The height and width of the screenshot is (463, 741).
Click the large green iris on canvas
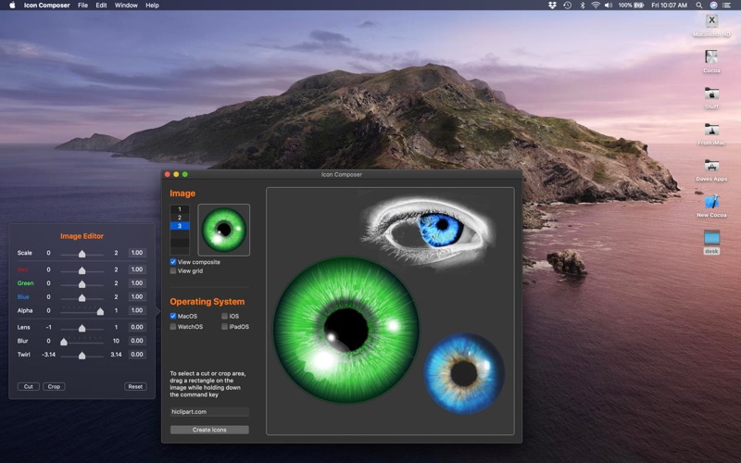coord(345,330)
